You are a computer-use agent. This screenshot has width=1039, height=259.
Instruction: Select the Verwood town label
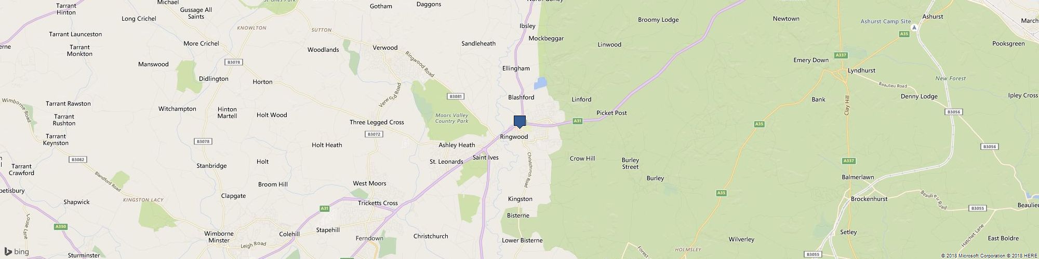coord(385,48)
